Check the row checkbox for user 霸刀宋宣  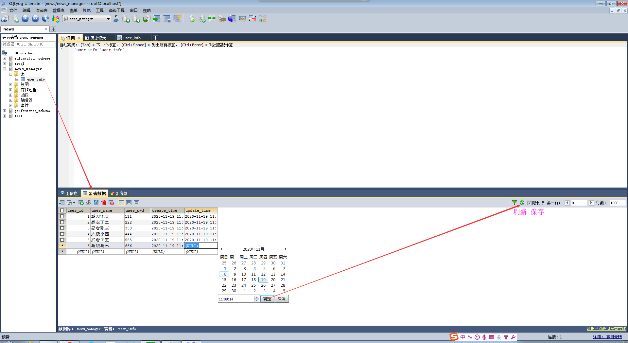(62, 216)
